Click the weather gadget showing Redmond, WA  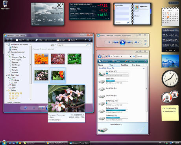pyautogui.click(x=48, y=14)
